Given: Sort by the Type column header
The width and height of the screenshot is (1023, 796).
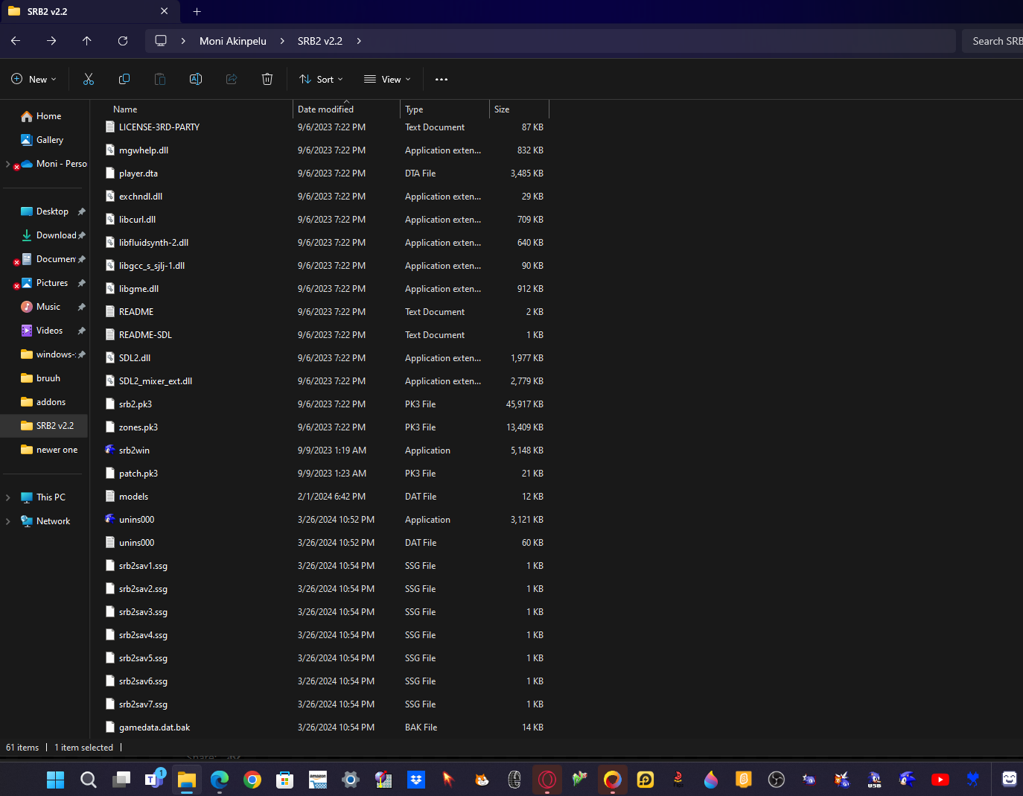Looking at the screenshot, I should point(444,109).
